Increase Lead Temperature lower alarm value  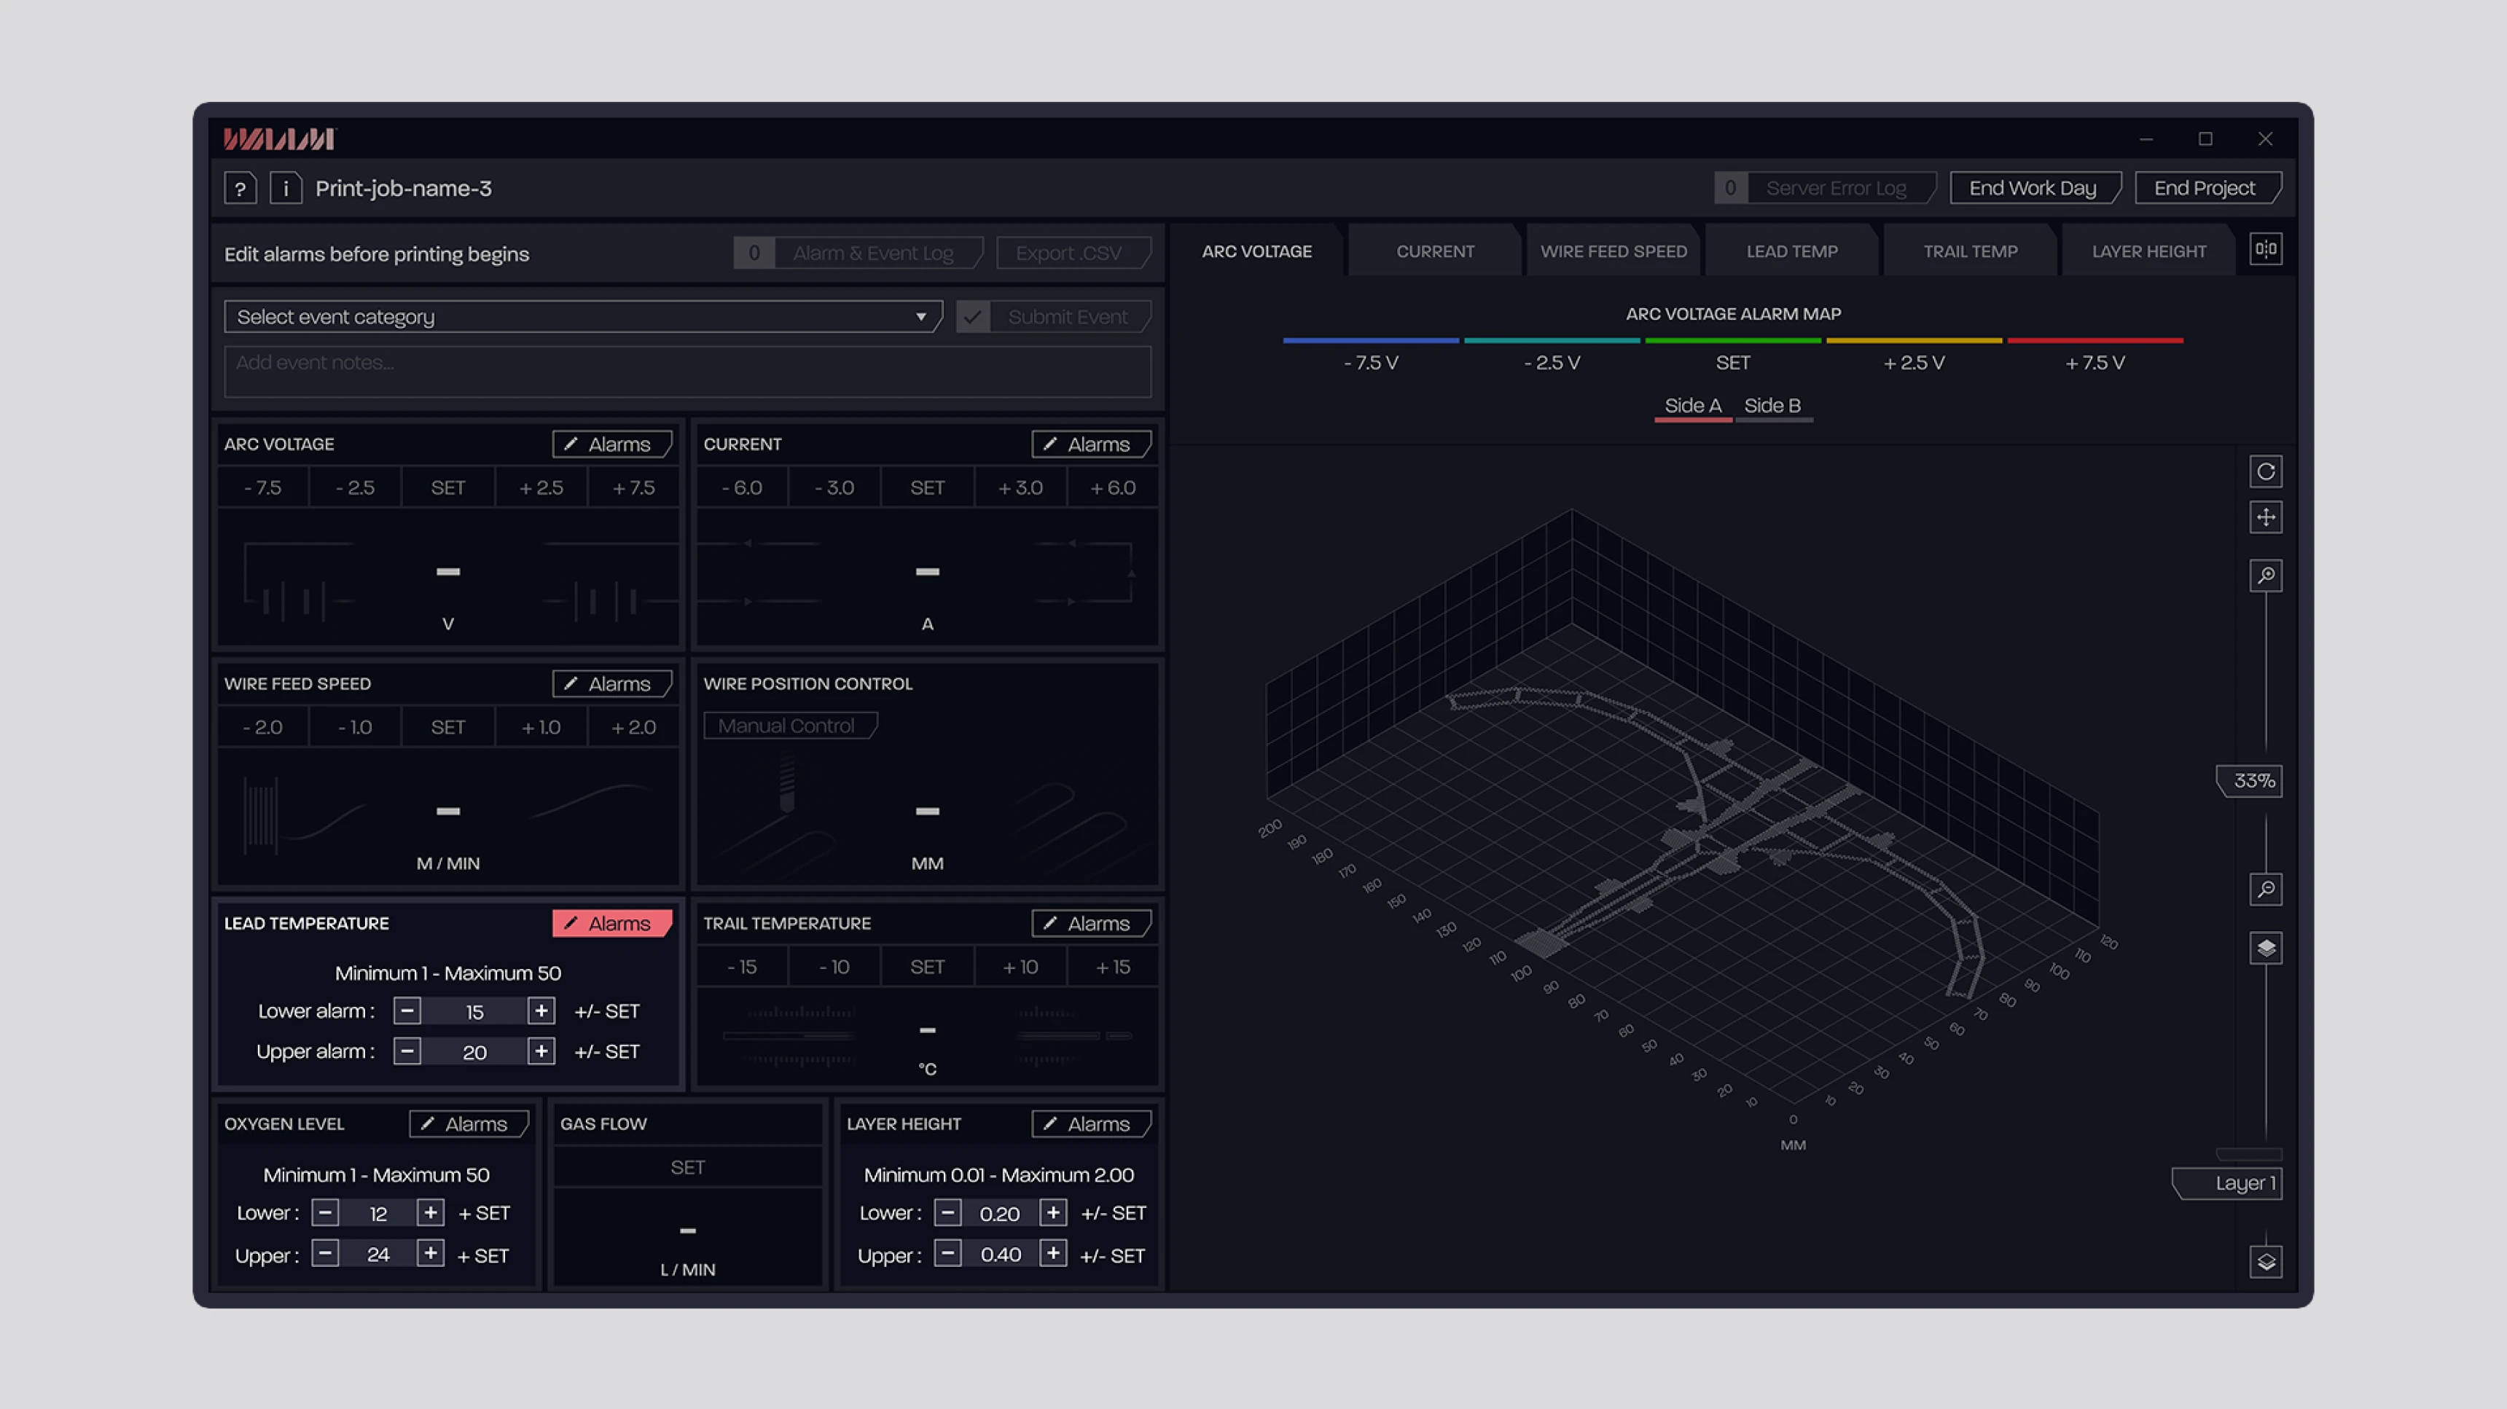[541, 1011]
